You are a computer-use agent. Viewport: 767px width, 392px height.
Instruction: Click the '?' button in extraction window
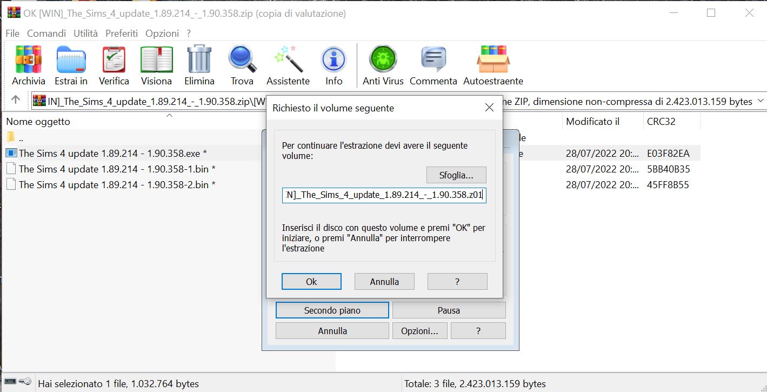(x=478, y=331)
